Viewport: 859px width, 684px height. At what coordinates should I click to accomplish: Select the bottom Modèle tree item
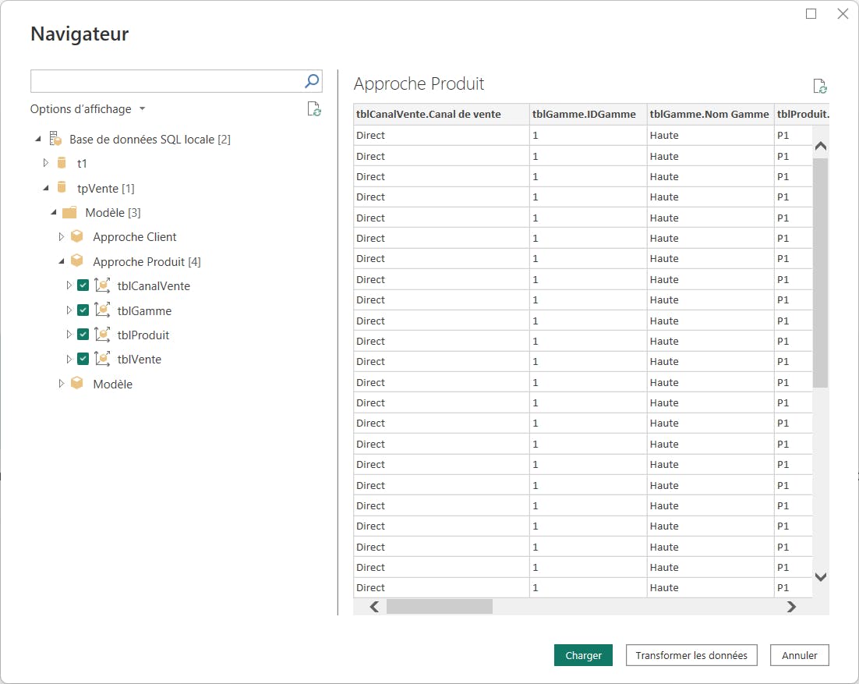pyautogui.click(x=112, y=385)
